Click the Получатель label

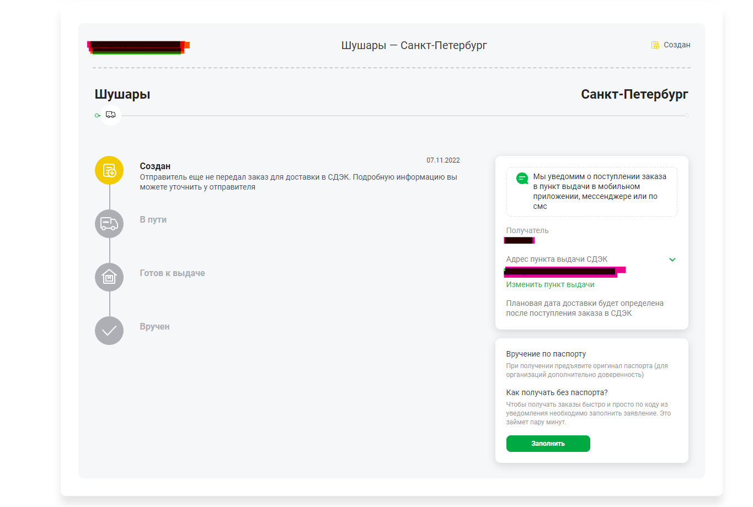527,230
